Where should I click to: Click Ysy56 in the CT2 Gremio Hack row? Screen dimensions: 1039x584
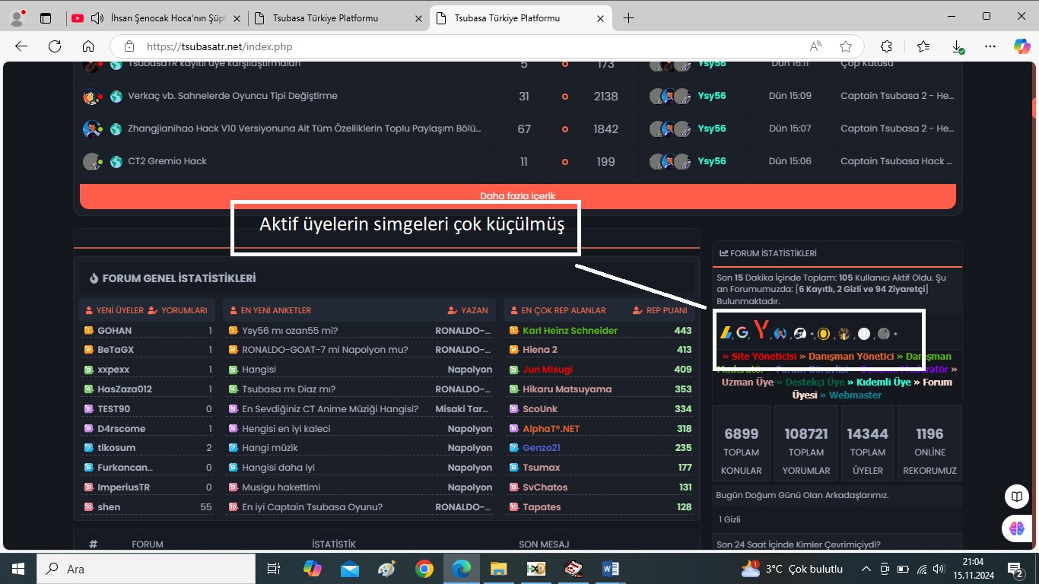[x=712, y=161]
